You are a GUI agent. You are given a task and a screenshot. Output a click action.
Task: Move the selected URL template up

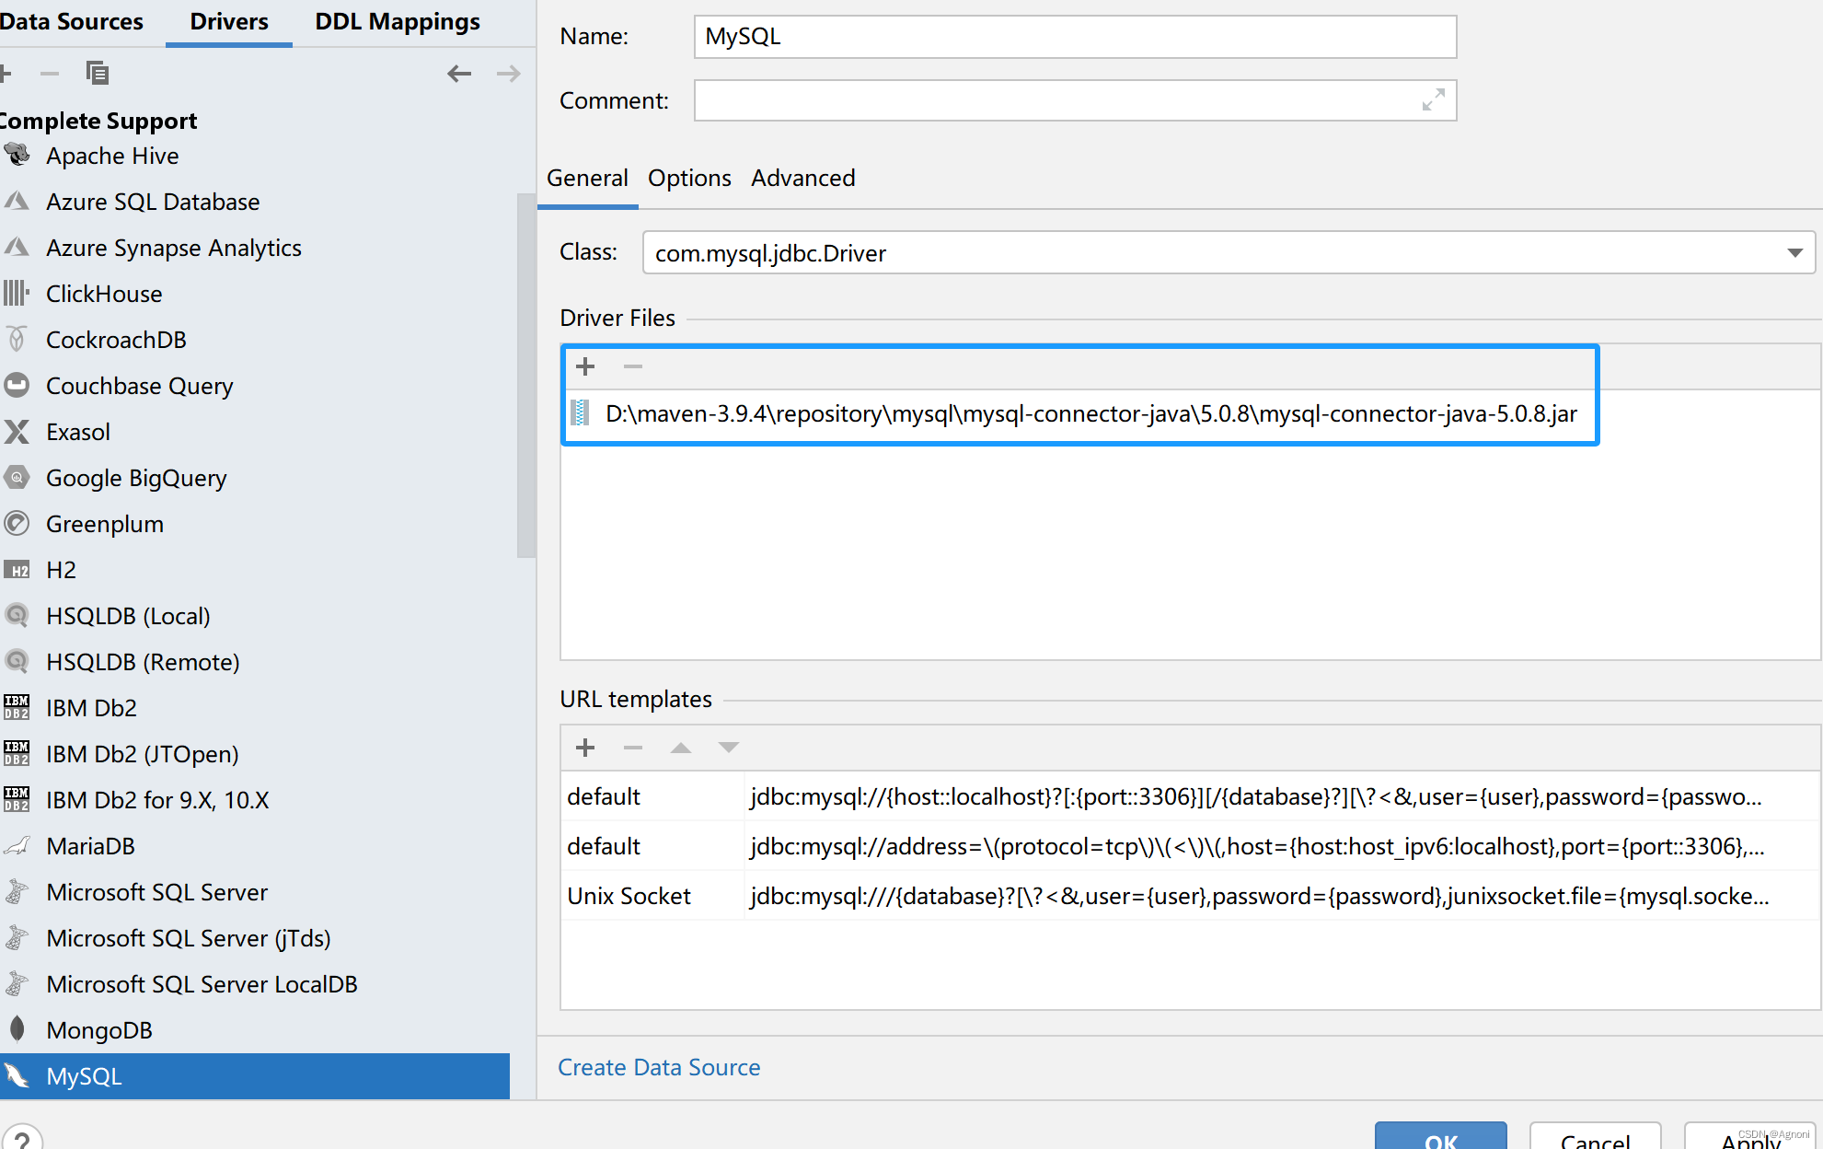(x=680, y=748)
